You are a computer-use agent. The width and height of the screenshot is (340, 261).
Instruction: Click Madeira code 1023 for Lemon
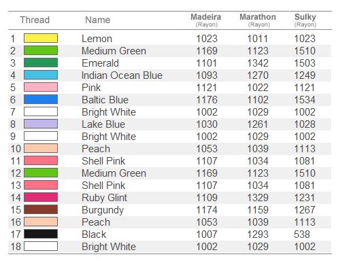pyautogui.click(x=207, y=39)
